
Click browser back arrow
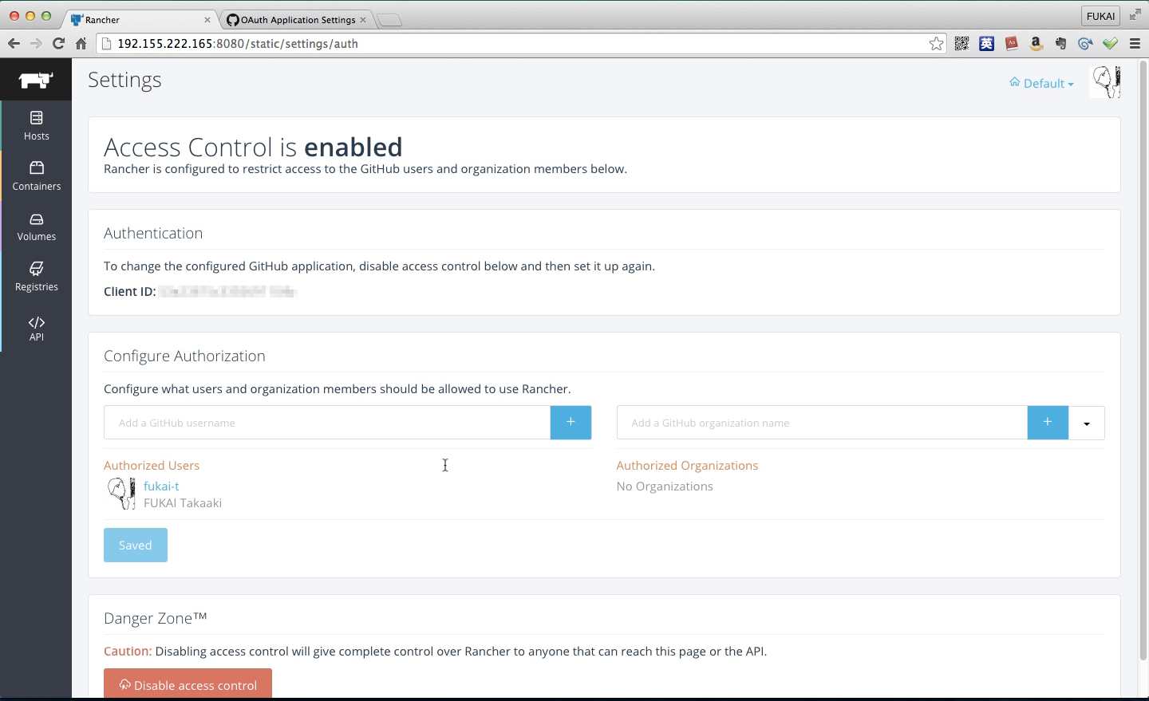tap(14, 44)
